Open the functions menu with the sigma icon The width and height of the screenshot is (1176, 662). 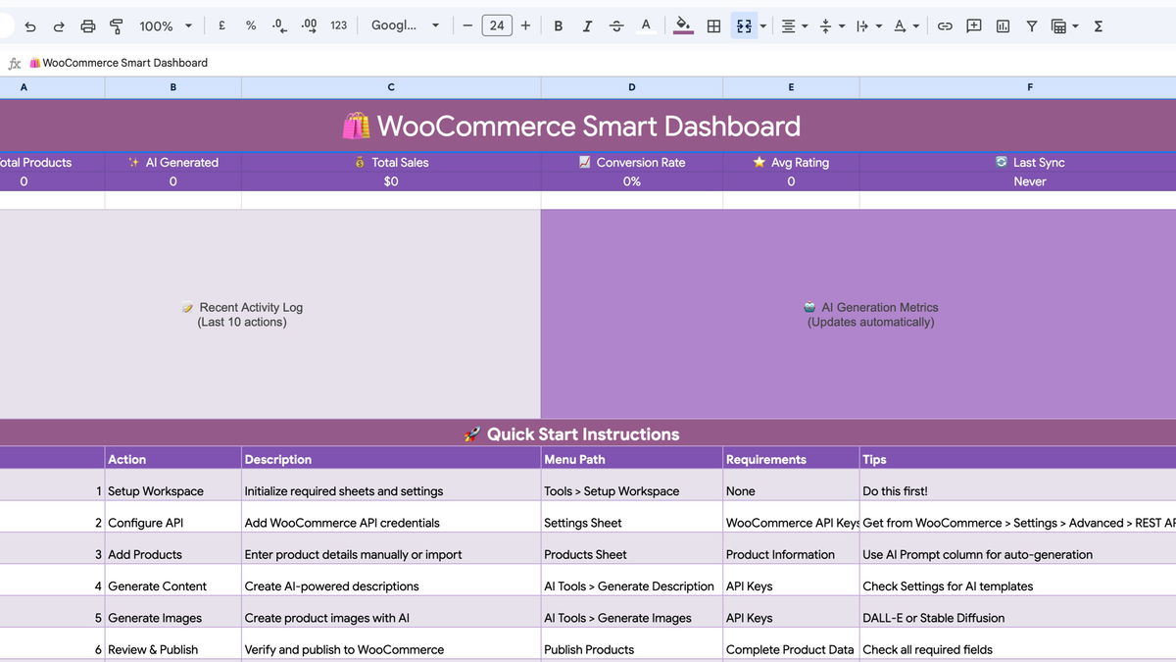[1099, 25]
